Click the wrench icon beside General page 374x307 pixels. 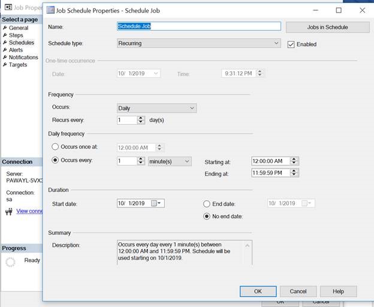point(4,28)
